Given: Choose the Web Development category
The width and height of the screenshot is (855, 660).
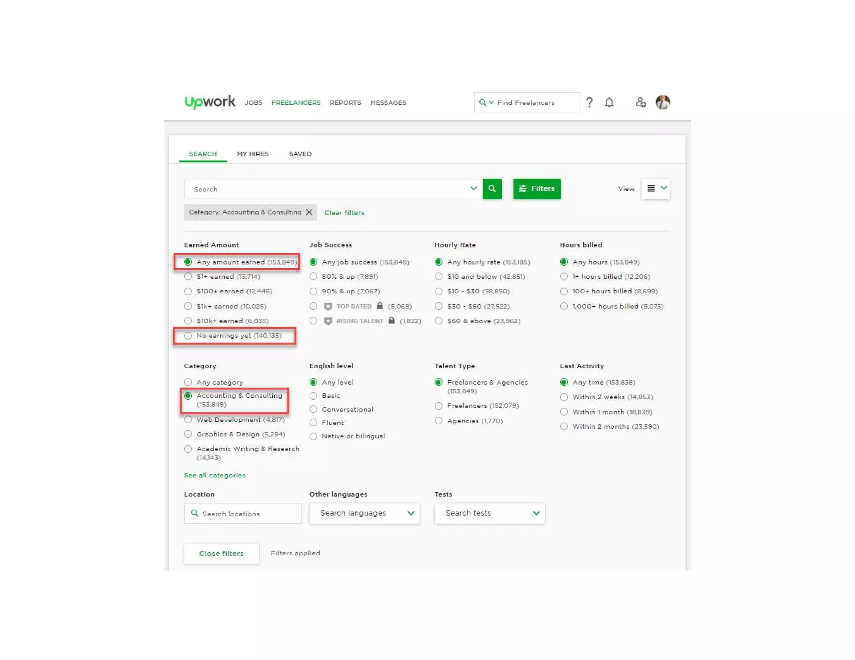Looking at the screenshot, I should [x=188, y=420].
